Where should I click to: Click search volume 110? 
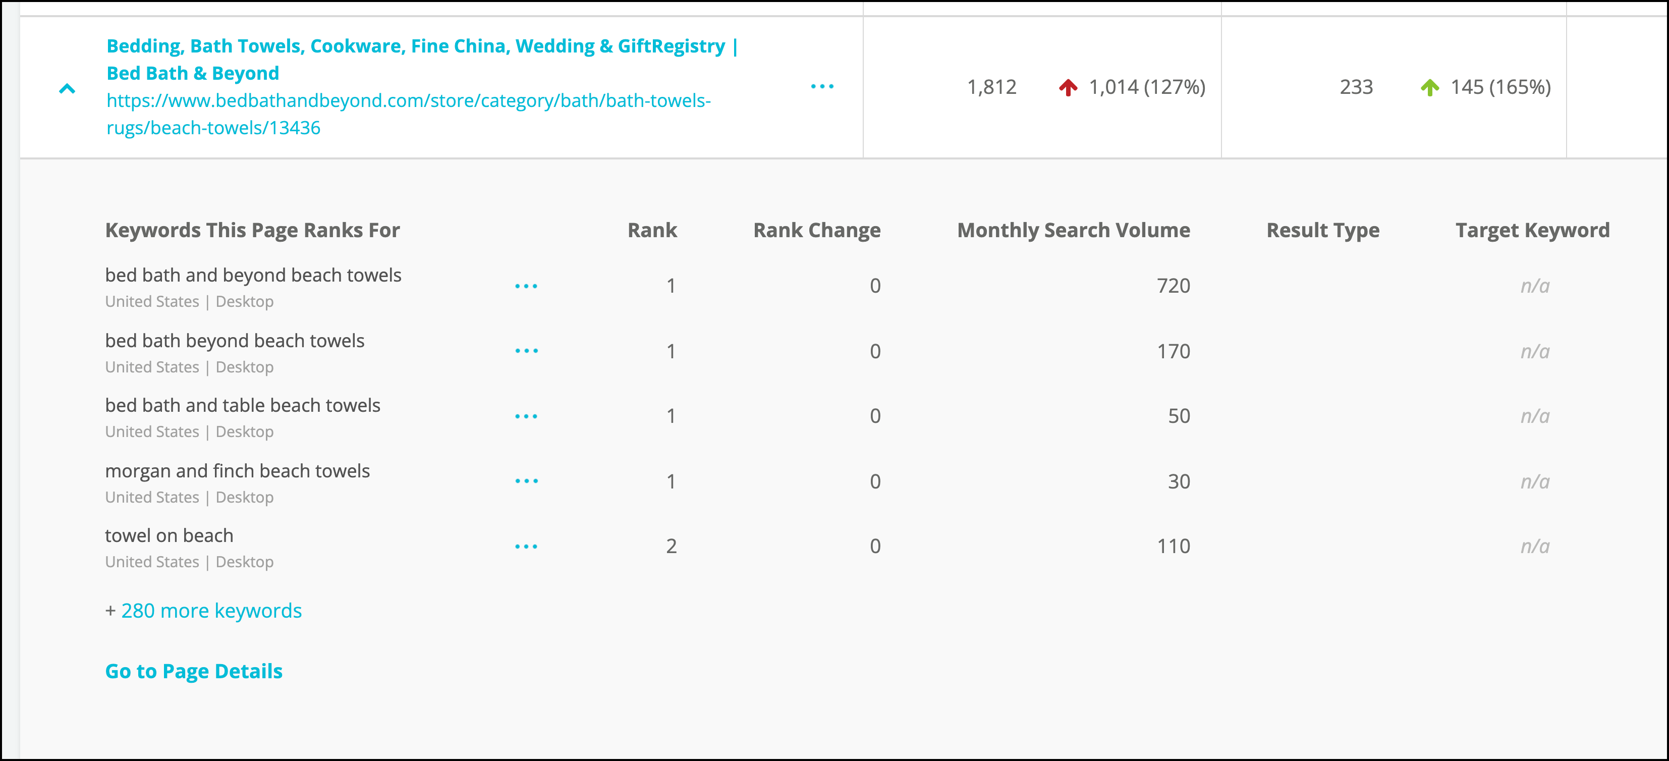point(1174,546)
